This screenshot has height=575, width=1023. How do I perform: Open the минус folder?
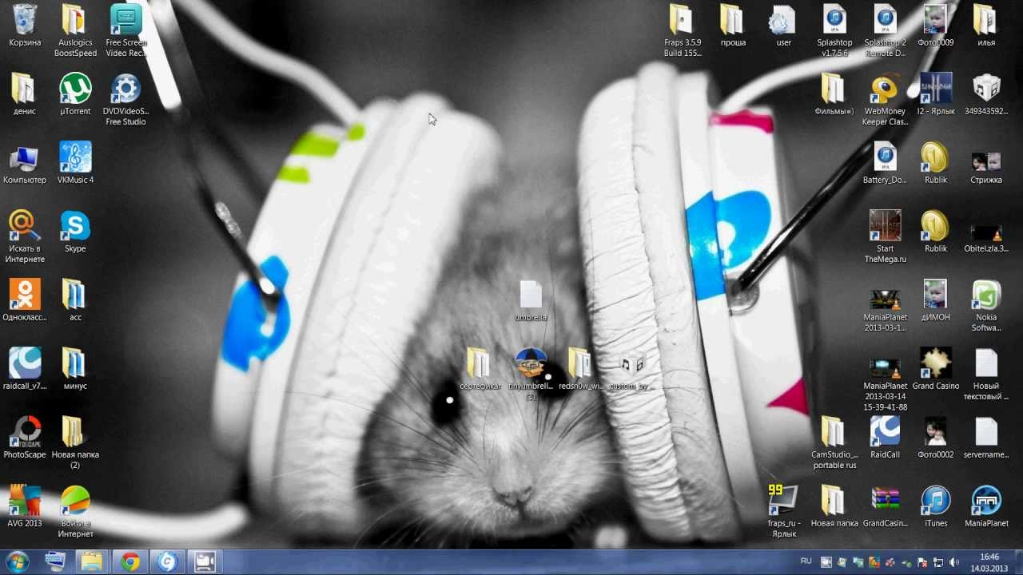(x=75, y=370)
